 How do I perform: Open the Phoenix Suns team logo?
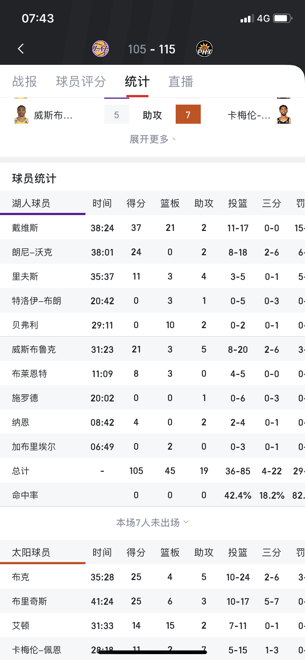[x=204, y=49]
